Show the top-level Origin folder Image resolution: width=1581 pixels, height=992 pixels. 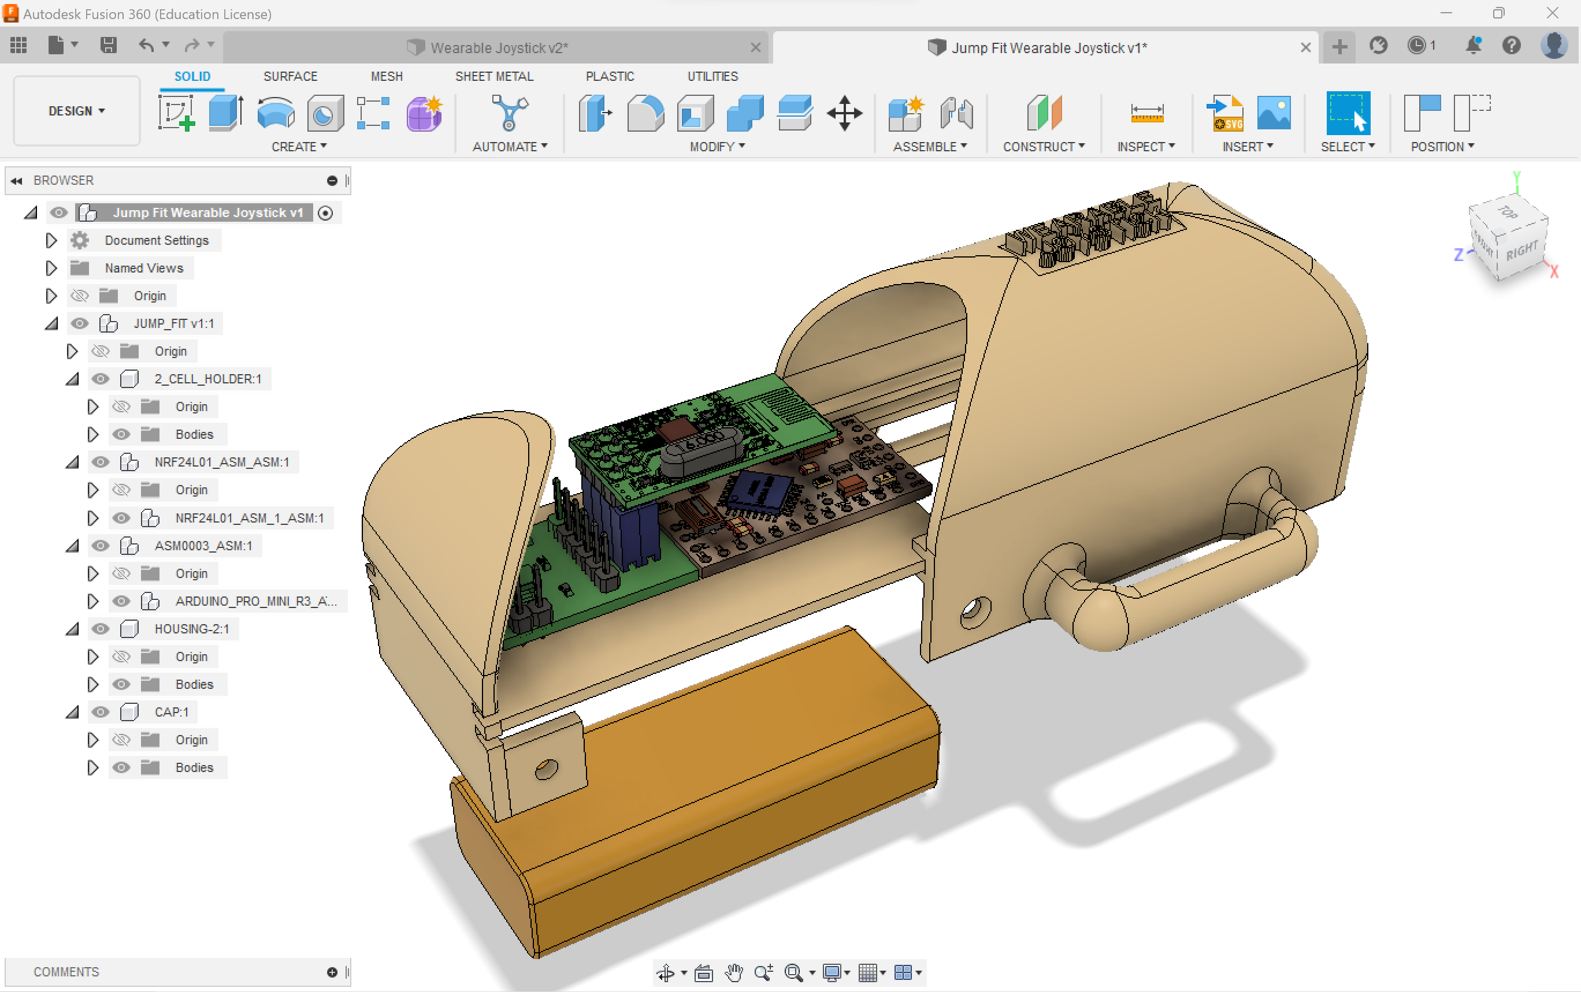pos(79,296)
